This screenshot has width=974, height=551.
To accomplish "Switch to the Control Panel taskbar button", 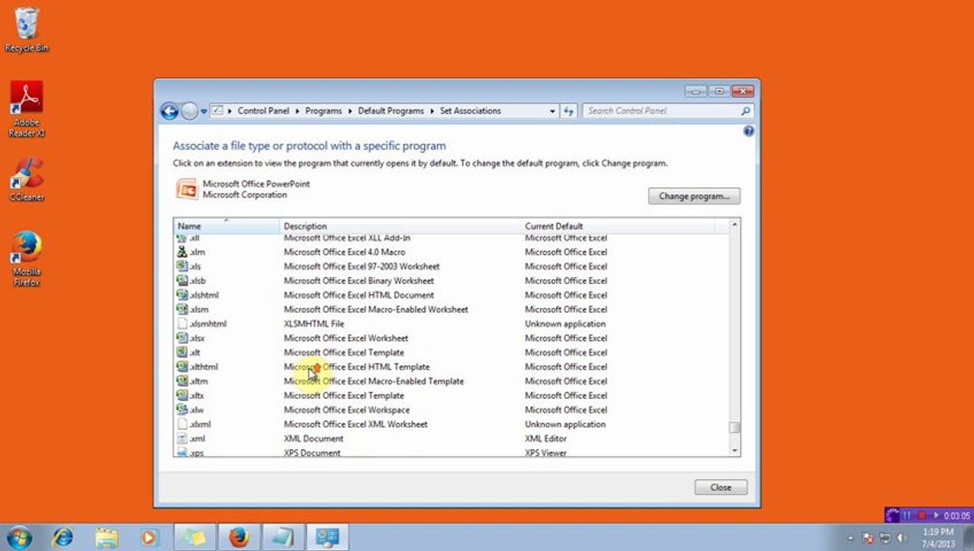I will tap(327, 537).
